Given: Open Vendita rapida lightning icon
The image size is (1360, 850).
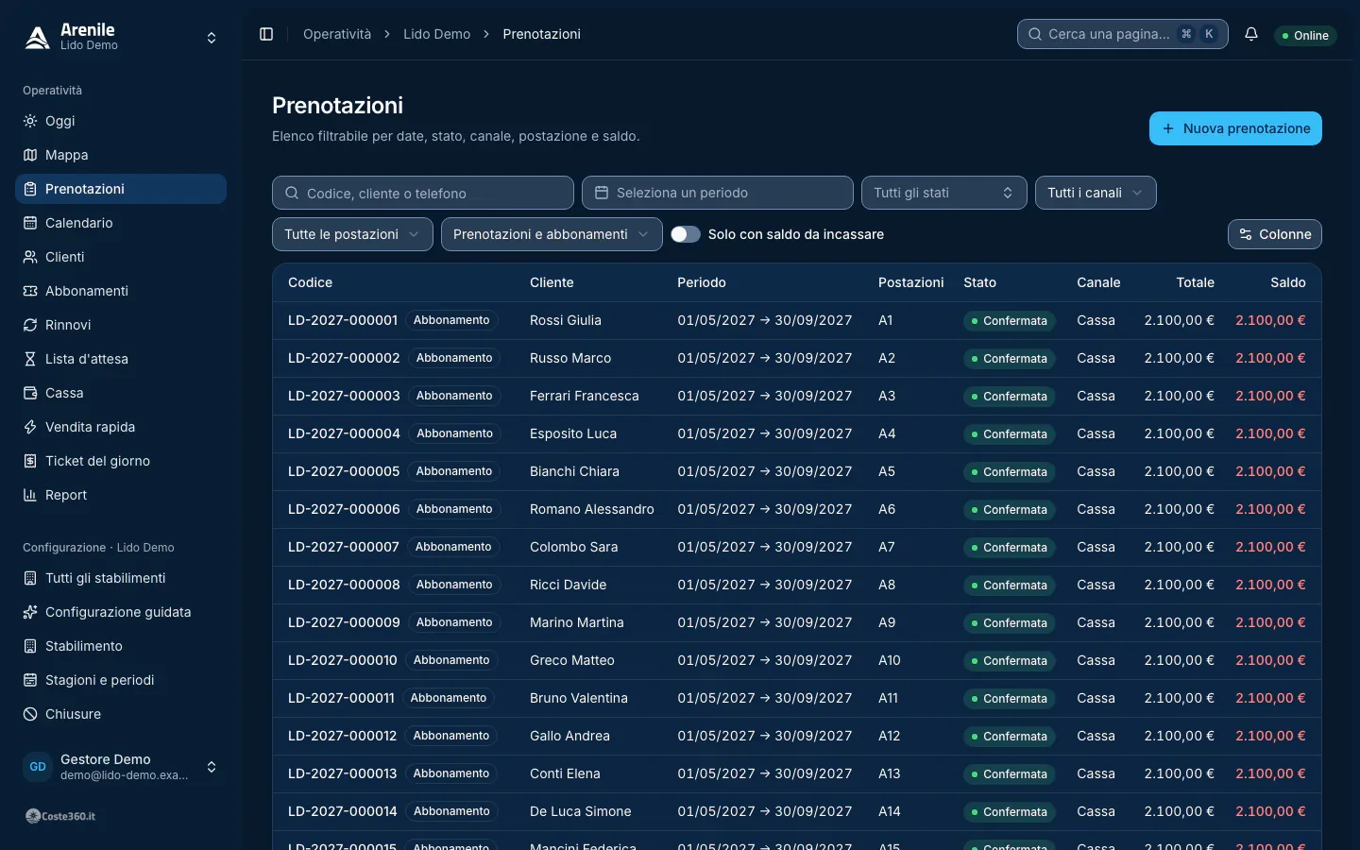Looking at the screenshot, I should [30, 427].
